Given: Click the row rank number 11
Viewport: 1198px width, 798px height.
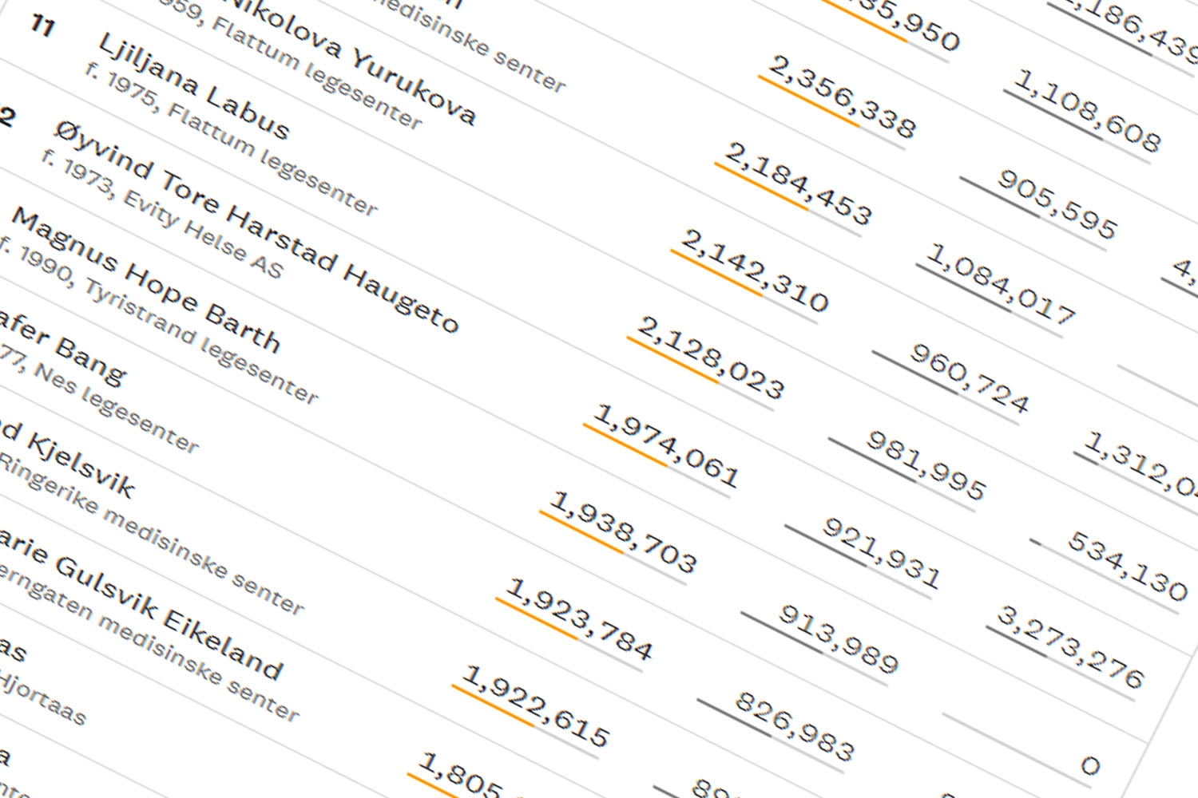Looking at the screenshot, I should click(42, 26).
